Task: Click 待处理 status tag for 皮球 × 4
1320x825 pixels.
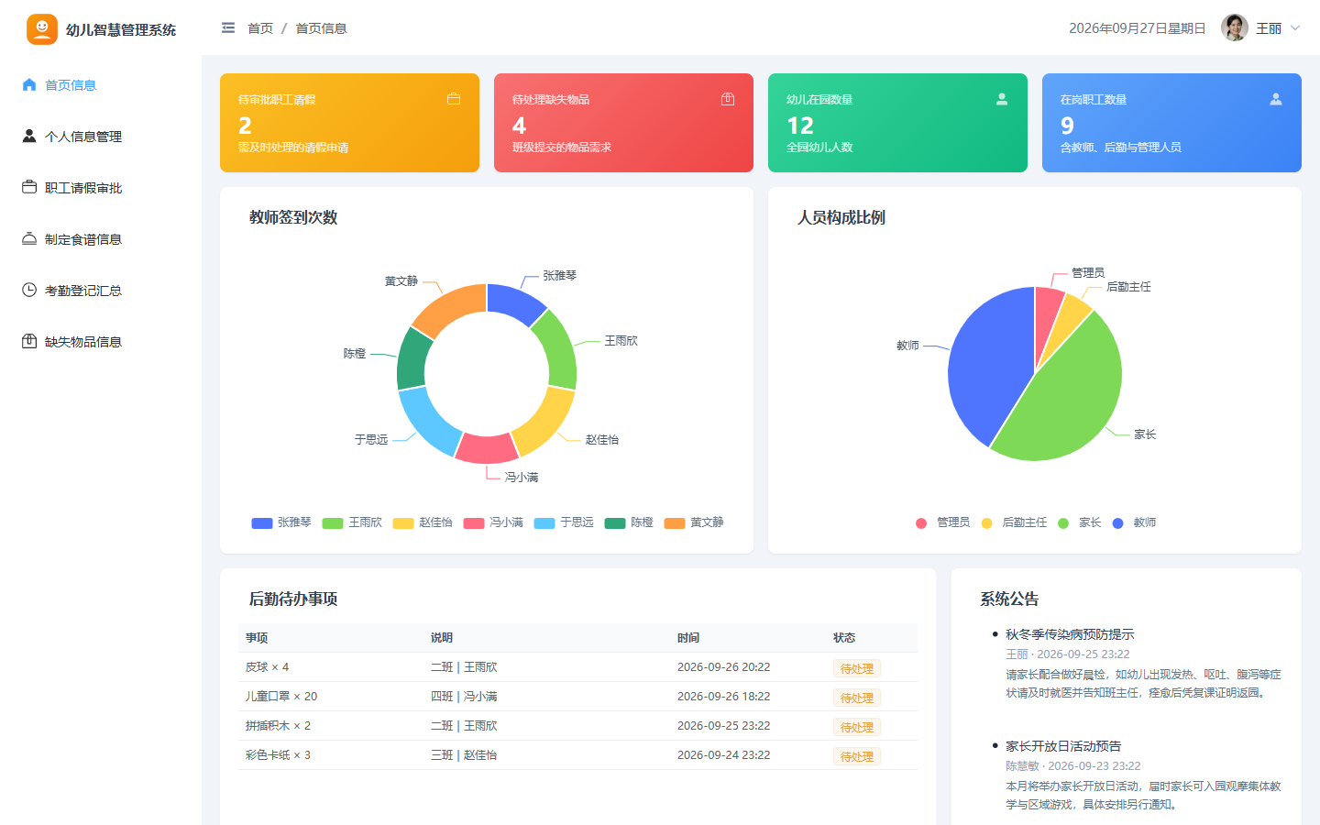Action: tap(857, 668)
